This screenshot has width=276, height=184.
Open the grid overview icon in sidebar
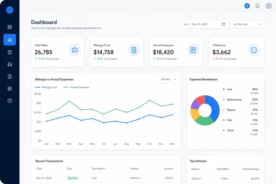click(10, 27)
